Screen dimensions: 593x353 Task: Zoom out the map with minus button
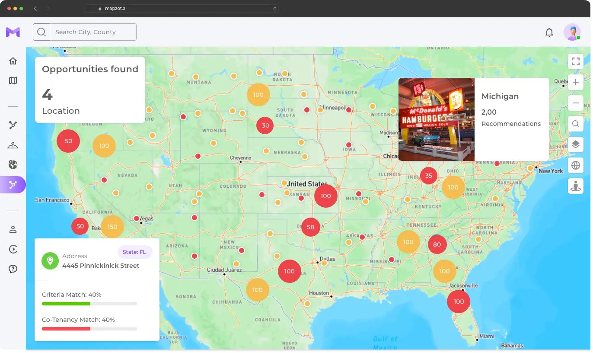576,103
